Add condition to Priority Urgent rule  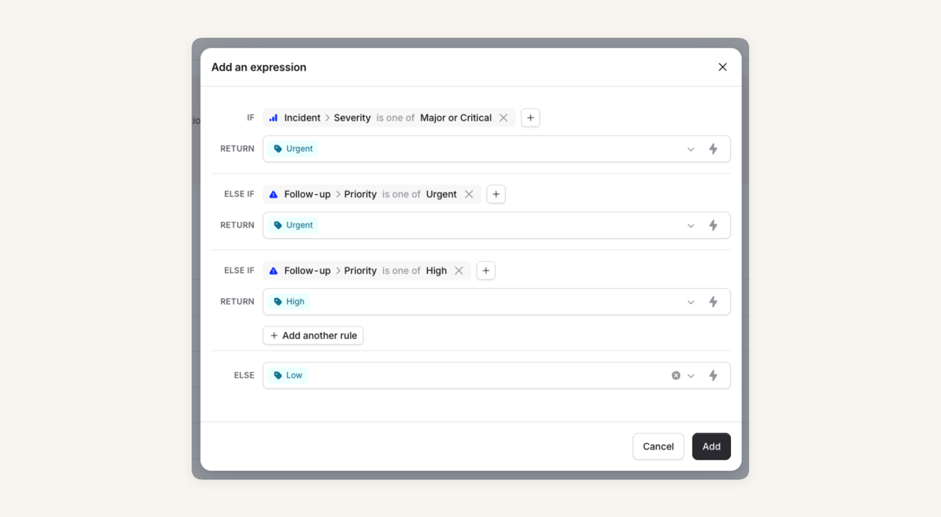point(496,194)
